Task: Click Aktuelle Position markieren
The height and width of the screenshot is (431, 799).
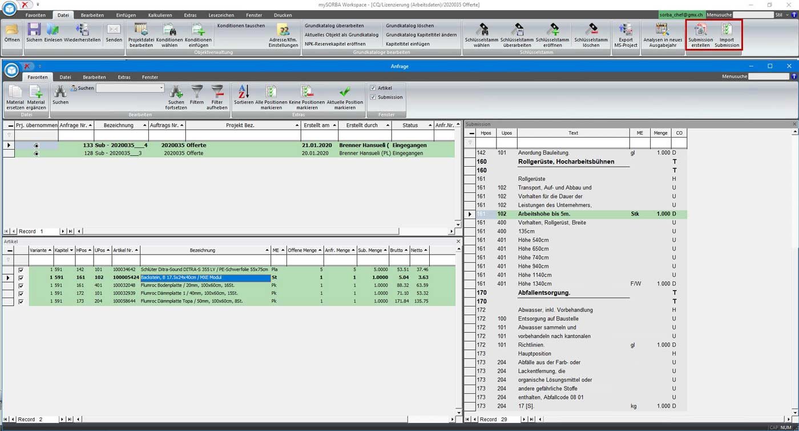Action: (345, 97)
